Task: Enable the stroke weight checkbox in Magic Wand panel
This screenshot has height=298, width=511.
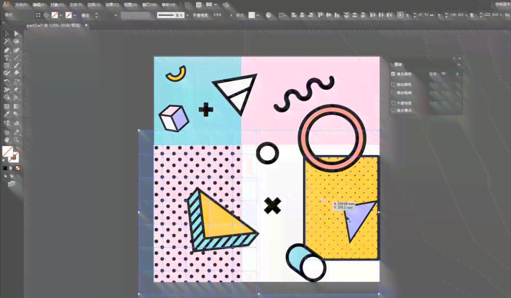Action: click(x=393, y=93)
